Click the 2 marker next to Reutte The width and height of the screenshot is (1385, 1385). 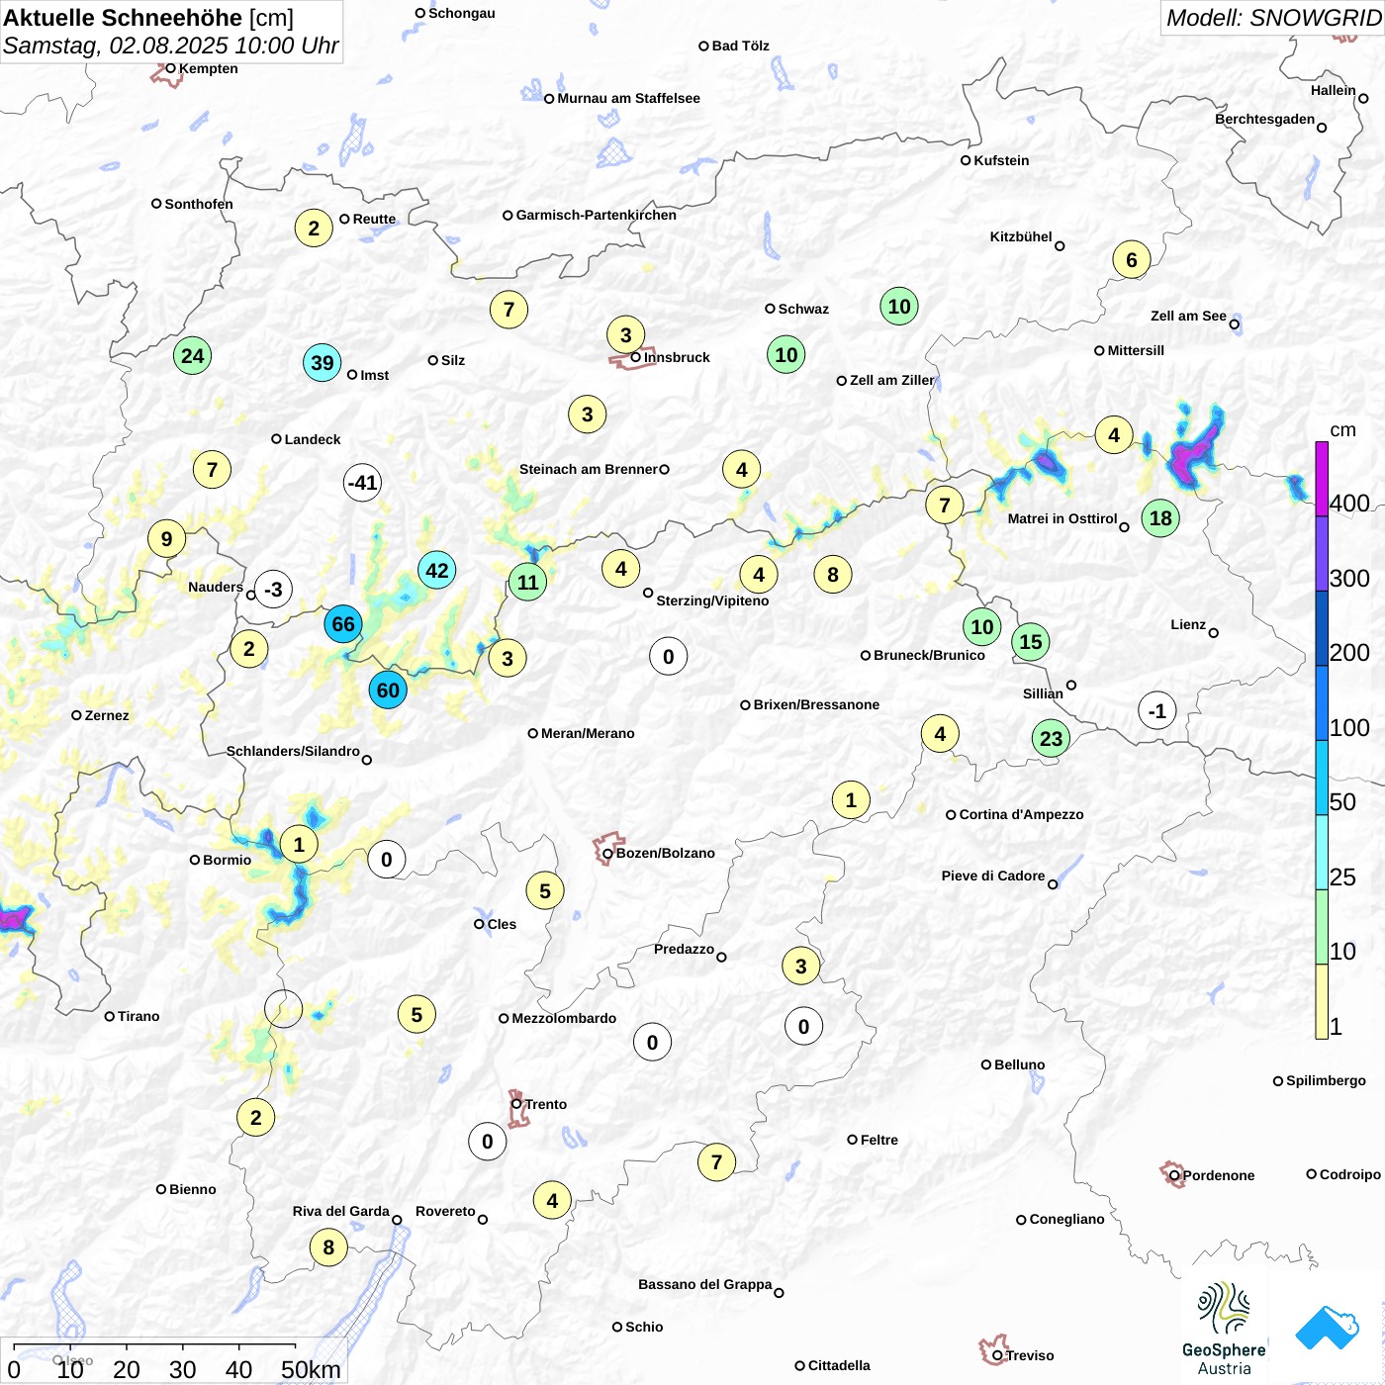[314, 229]
